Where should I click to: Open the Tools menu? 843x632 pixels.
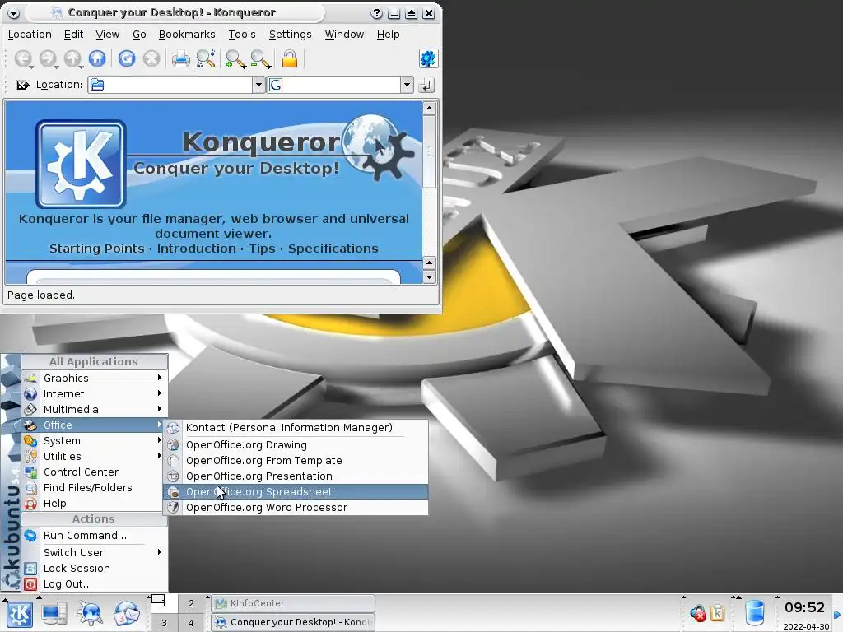(242, 35)
